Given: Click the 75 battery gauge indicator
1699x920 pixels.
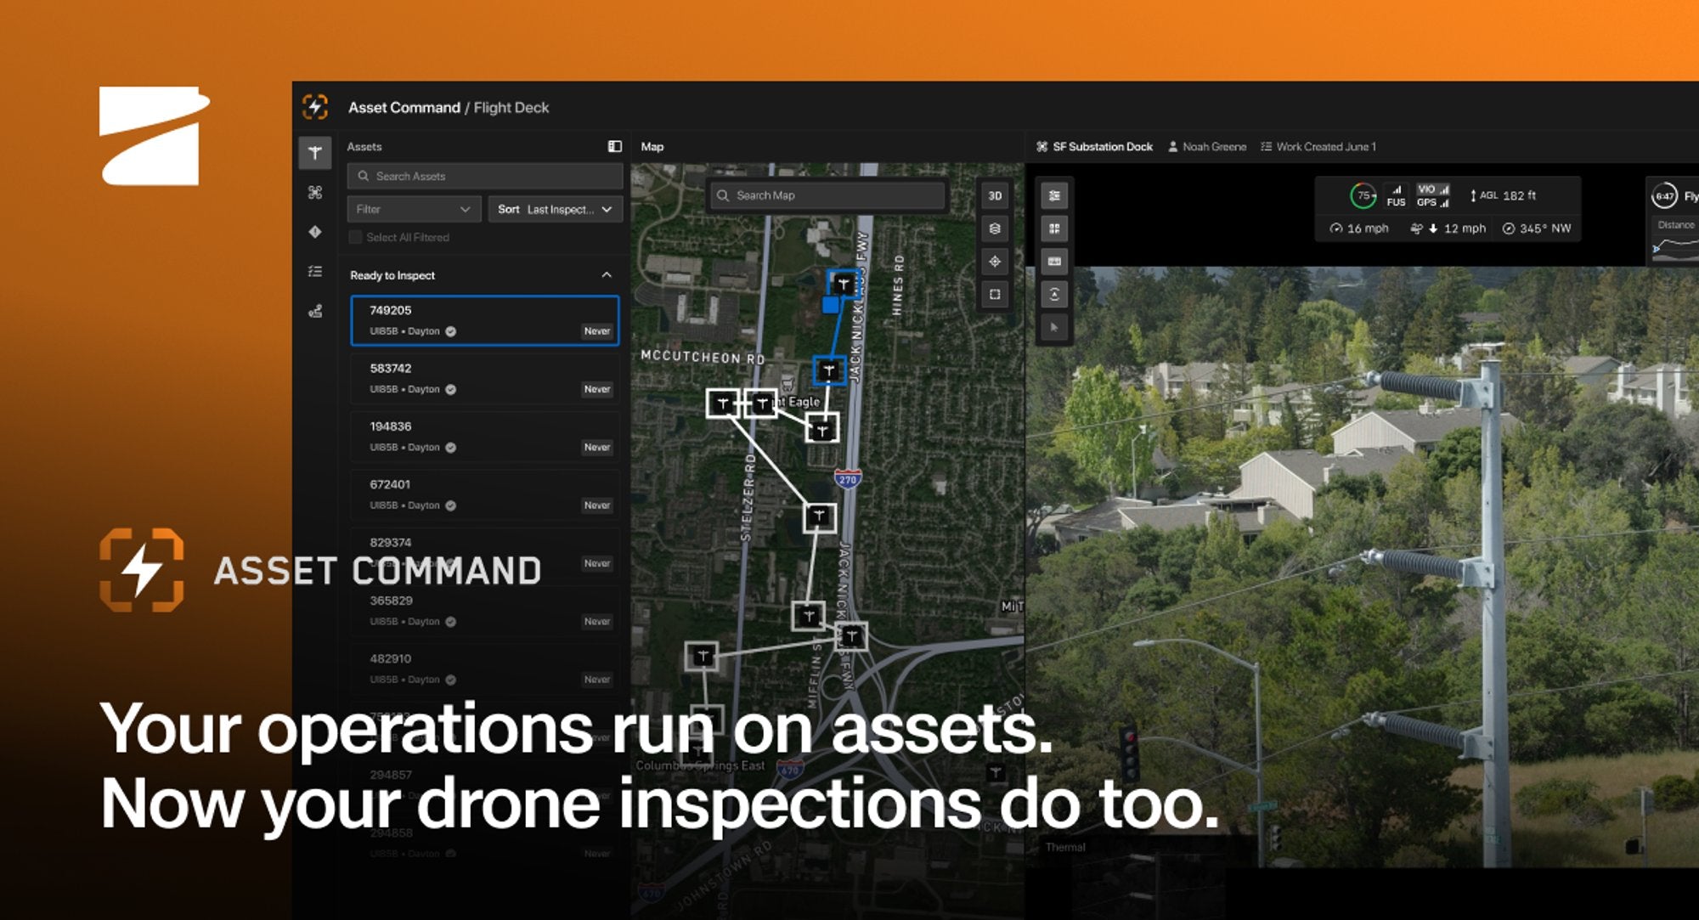Looking at the screenshot, I should pyautogui.click(x=1363, y=195).
